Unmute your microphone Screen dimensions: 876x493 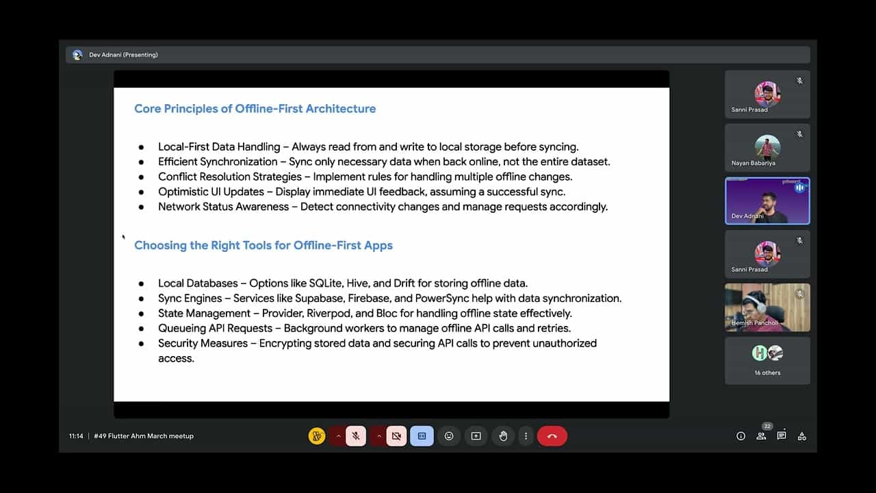tap(355, 435)
